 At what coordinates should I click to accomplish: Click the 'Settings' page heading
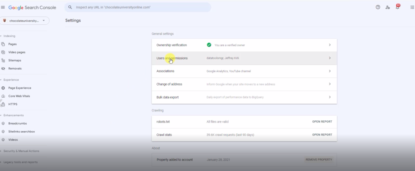(x=73, y=20)
